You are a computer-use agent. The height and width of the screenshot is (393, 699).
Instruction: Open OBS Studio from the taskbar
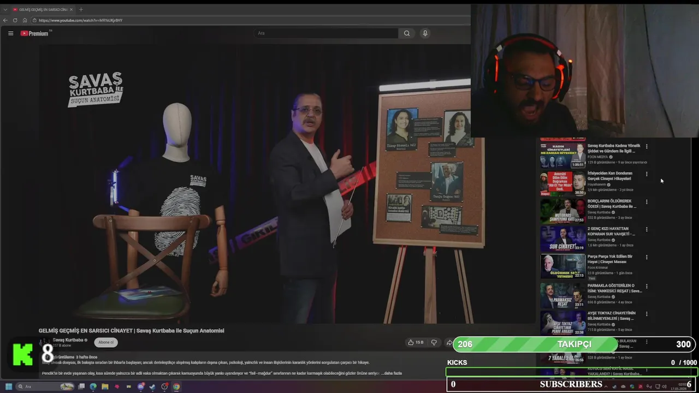(x=164, y=386)
